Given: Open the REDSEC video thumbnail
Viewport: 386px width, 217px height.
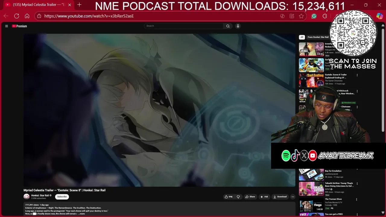Looking at the screenshot, I should click(x=311, y=49).
